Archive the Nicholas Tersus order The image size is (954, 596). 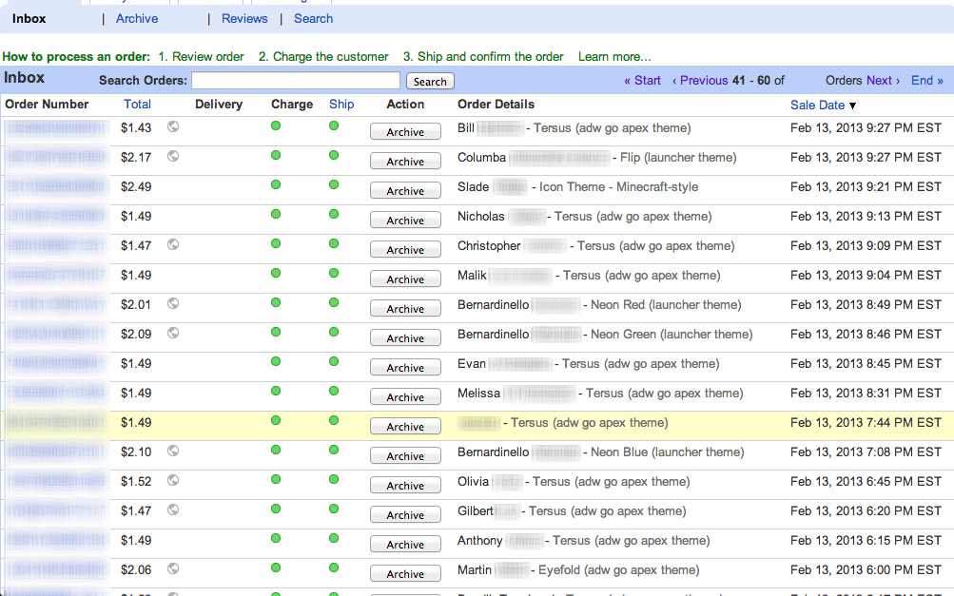pos(405,221)
